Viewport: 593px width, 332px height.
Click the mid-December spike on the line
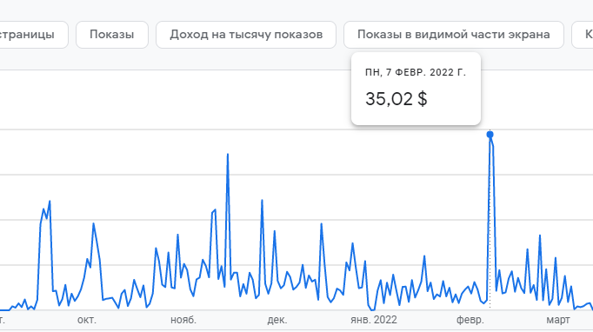321,224
